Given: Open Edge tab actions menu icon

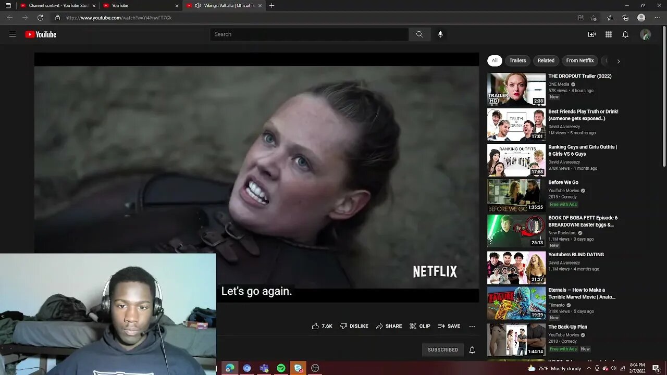Looking at the screenshot, I should click(8, 6).
